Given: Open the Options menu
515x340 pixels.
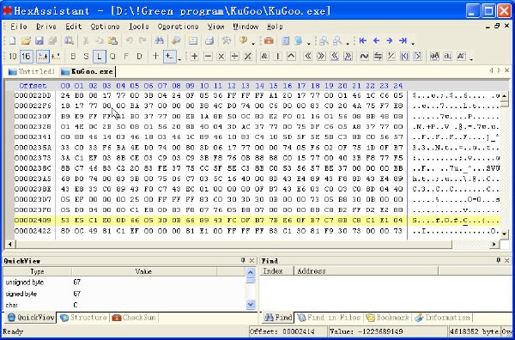Looking at the screenshot, I should 105,27.
